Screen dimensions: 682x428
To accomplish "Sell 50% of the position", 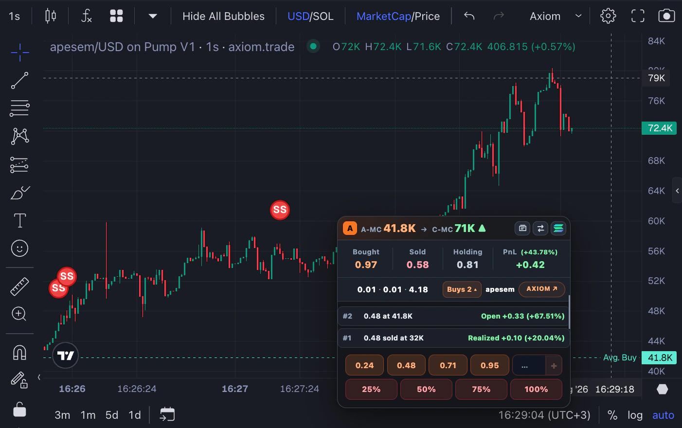I will tap(426, 389).
